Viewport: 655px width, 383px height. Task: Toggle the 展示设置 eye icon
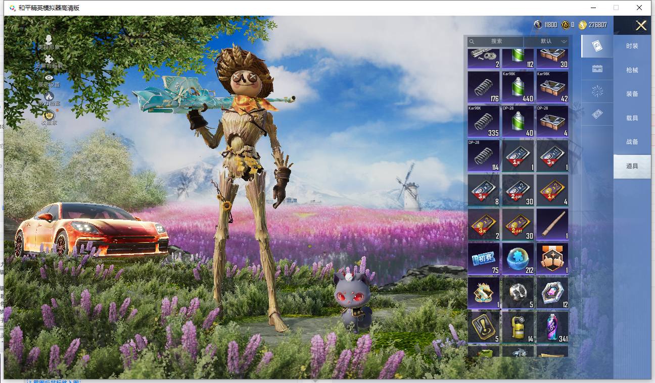(x=49, y=80)
